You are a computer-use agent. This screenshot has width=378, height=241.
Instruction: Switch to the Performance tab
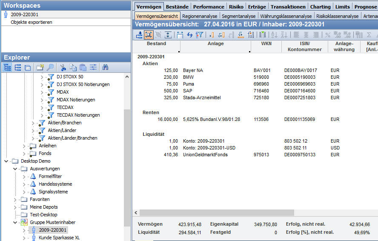click(208, 6)
